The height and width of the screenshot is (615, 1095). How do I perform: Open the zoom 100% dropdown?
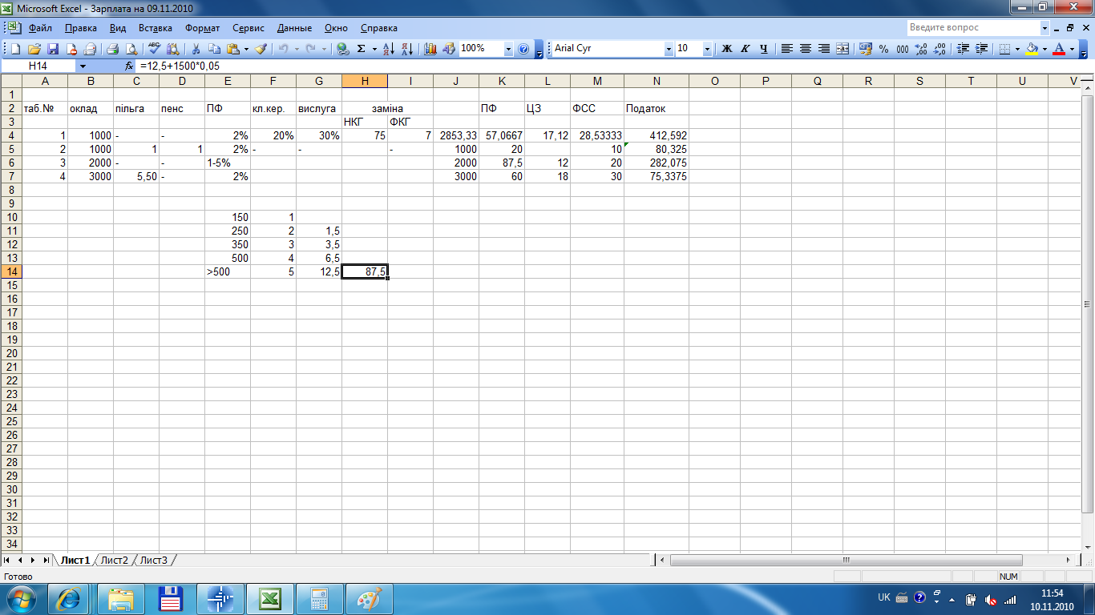point(508,49)
